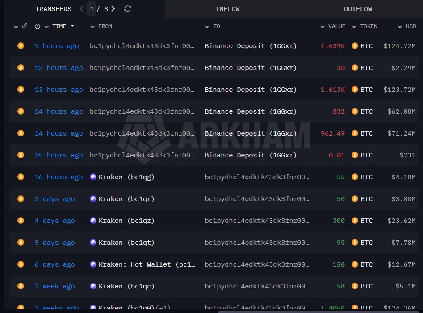Click the Bitcoin chain icon in 16 hours row
The width and height of the screenshot is (423, 313).
click(21, 177)
